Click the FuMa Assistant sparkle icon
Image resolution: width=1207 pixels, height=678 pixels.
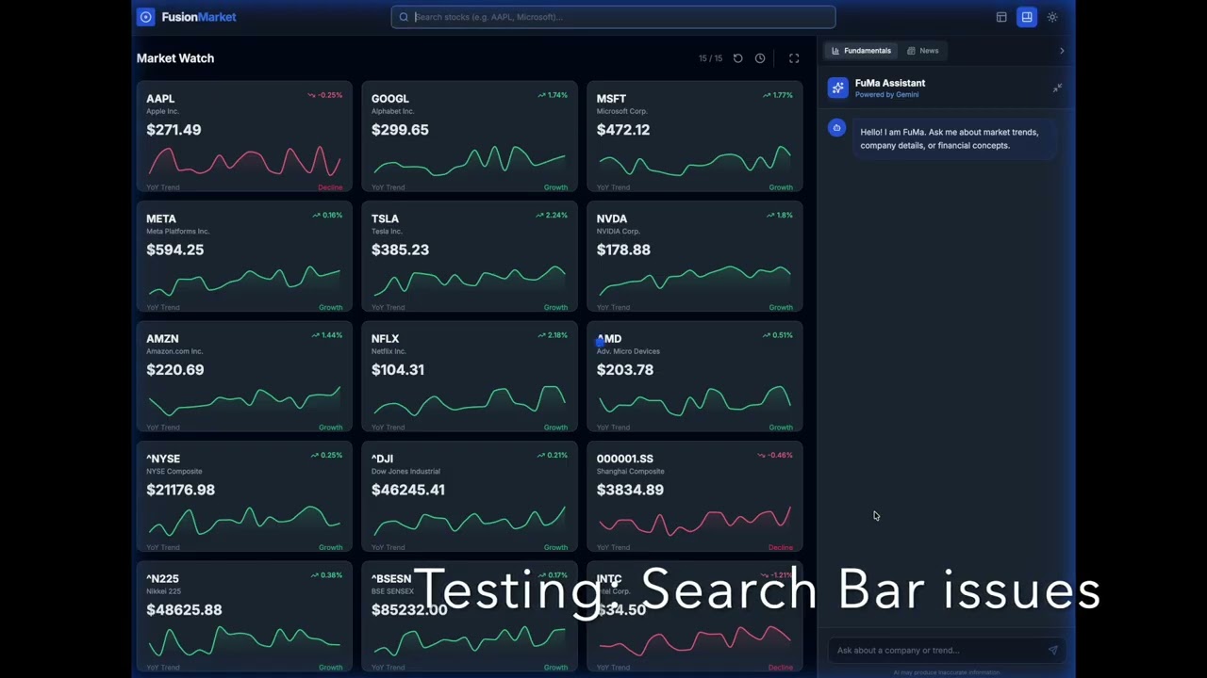click(837, 88)
